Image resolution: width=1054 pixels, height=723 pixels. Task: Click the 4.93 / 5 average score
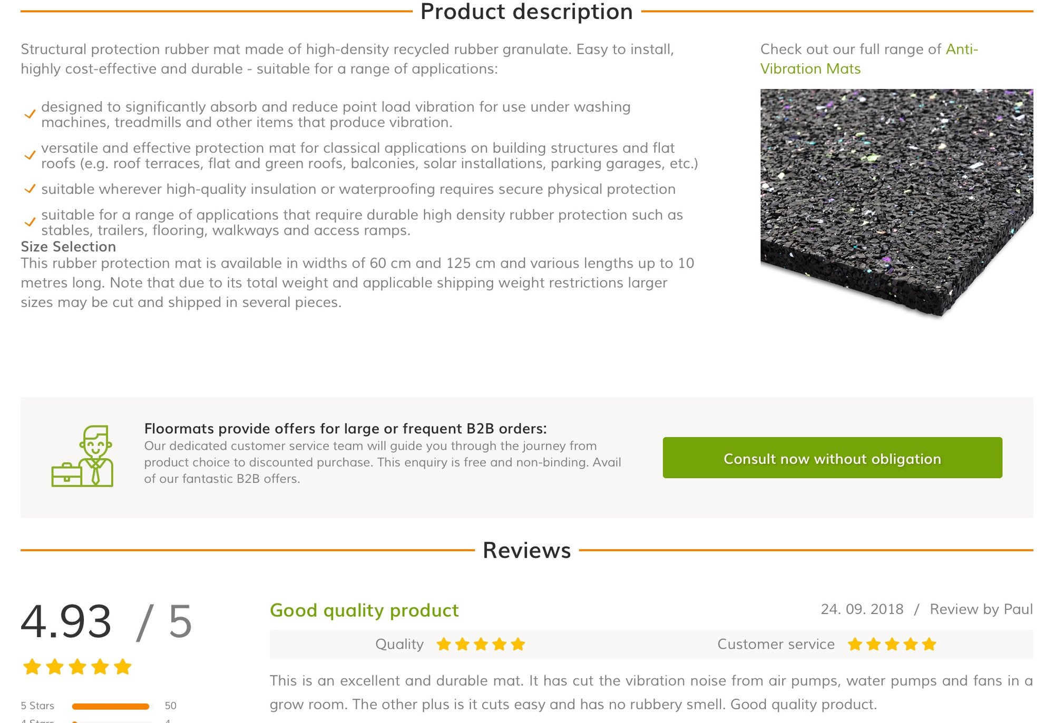(x=106, y=622)
